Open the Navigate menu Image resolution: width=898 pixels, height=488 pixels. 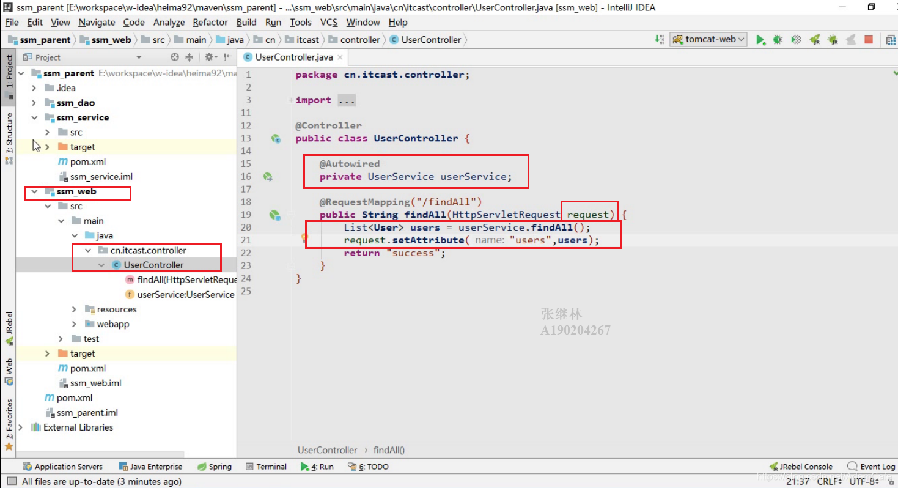[97, 22]
